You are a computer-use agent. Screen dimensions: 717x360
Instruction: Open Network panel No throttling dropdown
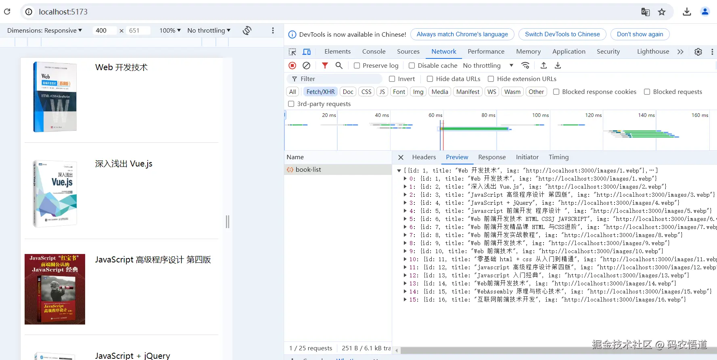click(x=488, y=65)
